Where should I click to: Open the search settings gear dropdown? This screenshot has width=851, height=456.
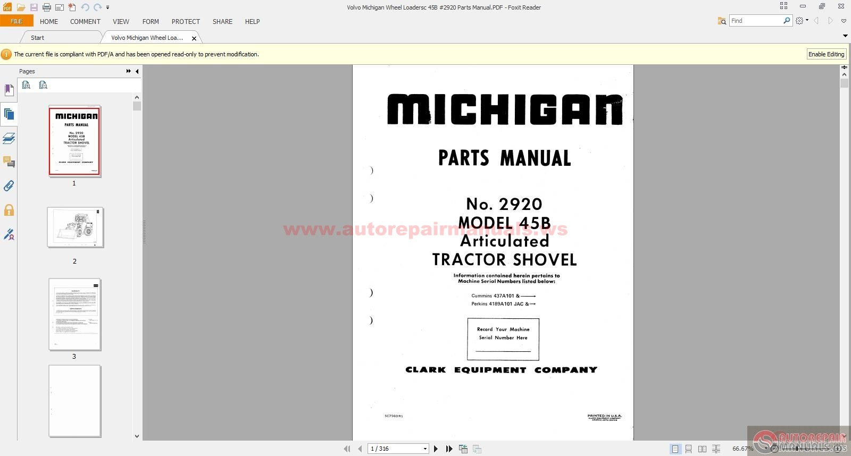(802, 21)
